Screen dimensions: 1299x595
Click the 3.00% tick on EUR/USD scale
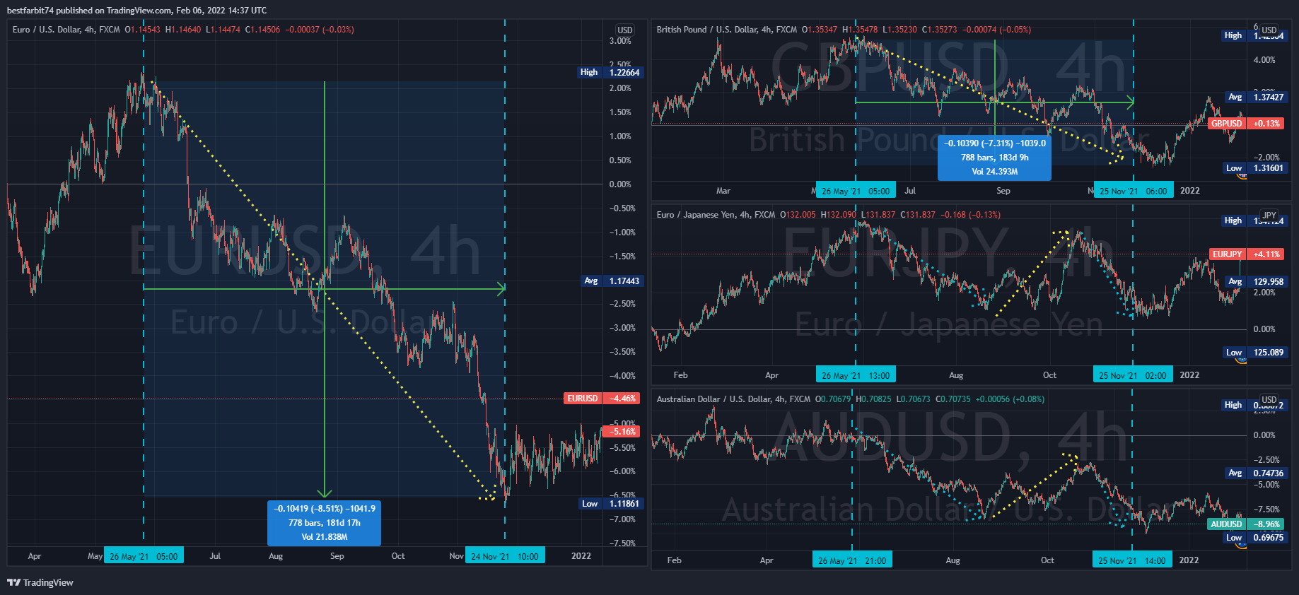click(x=620, y=41)
